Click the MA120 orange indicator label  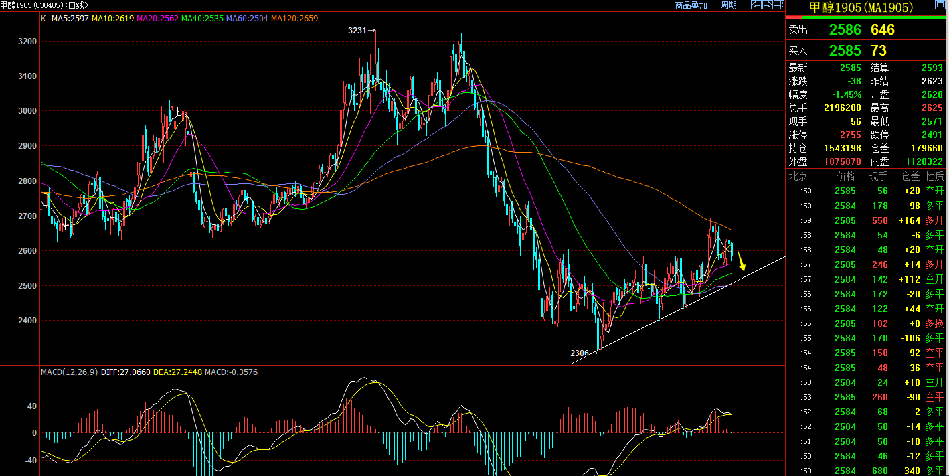click(x=294, y=19)
